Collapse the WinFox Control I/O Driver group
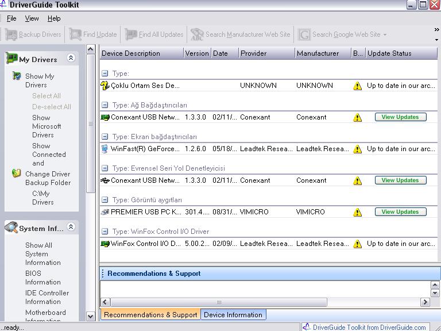The width and height of the screenshot is (441, 331). 105,232
